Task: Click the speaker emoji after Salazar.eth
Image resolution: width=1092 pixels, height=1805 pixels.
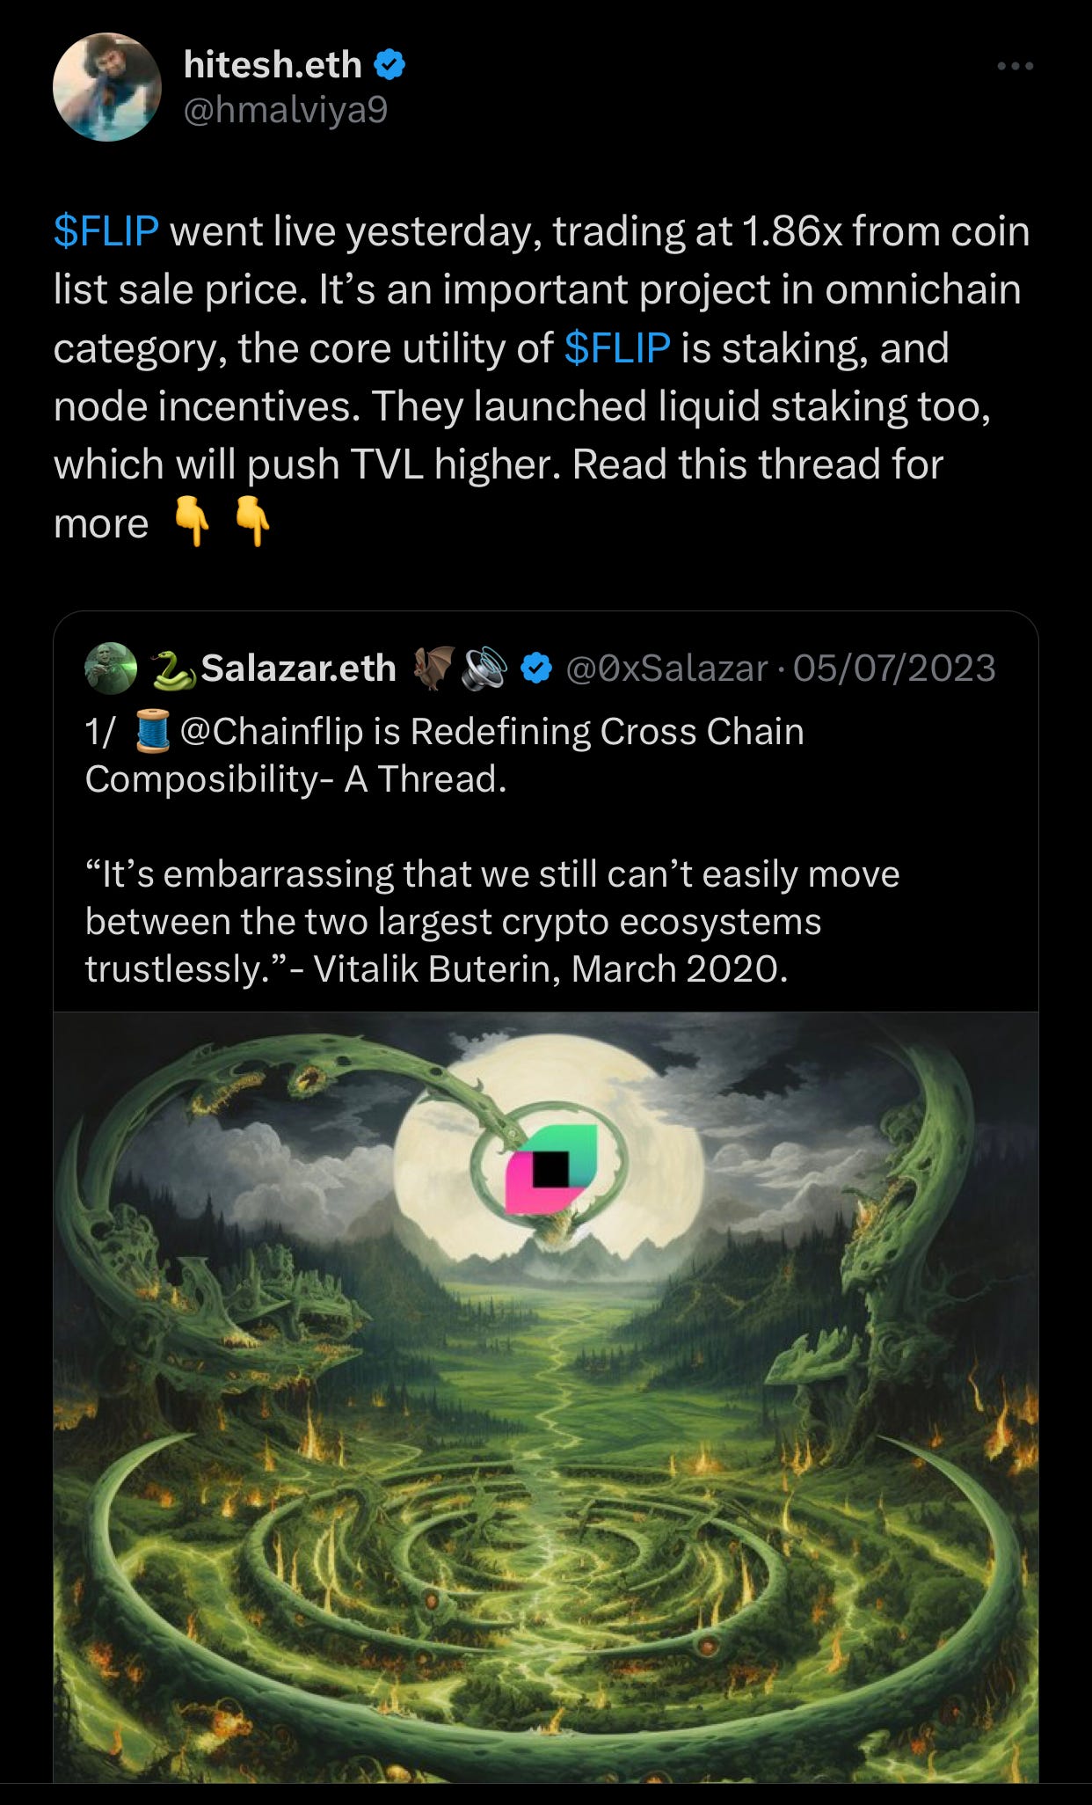Action: click(486, 668)
